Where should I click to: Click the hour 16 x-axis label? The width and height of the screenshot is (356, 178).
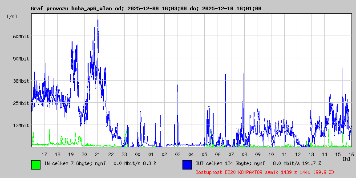351,154
